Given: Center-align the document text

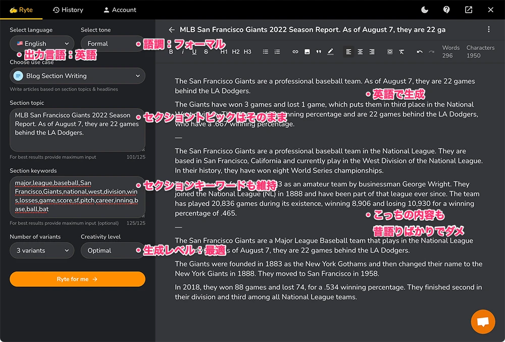Looking at the screenshot, I should tap(360, 52).
